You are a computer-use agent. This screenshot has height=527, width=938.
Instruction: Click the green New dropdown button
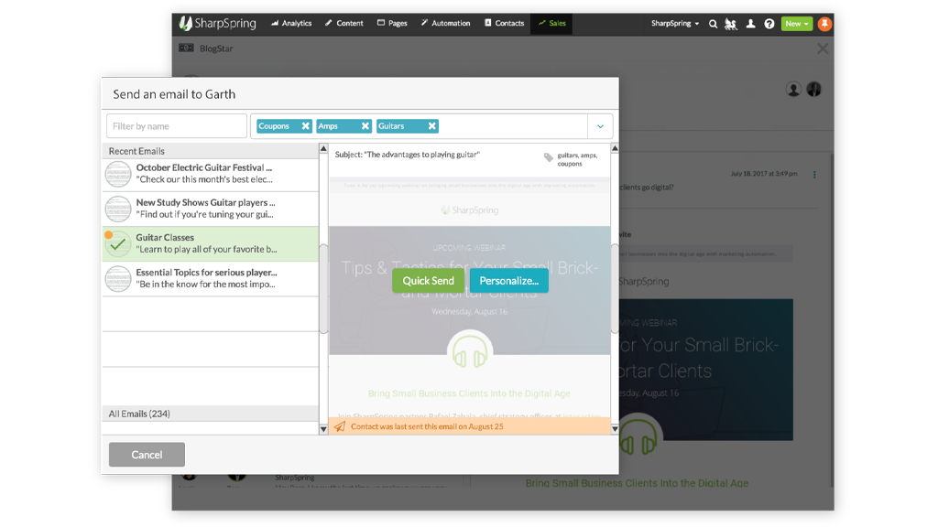click(x=797, y=24)
